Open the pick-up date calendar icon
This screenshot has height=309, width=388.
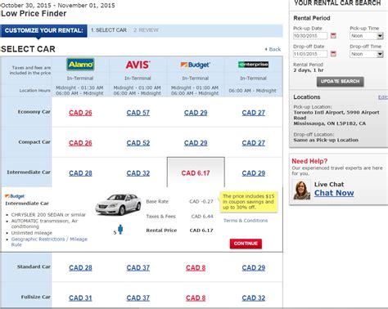333,36
